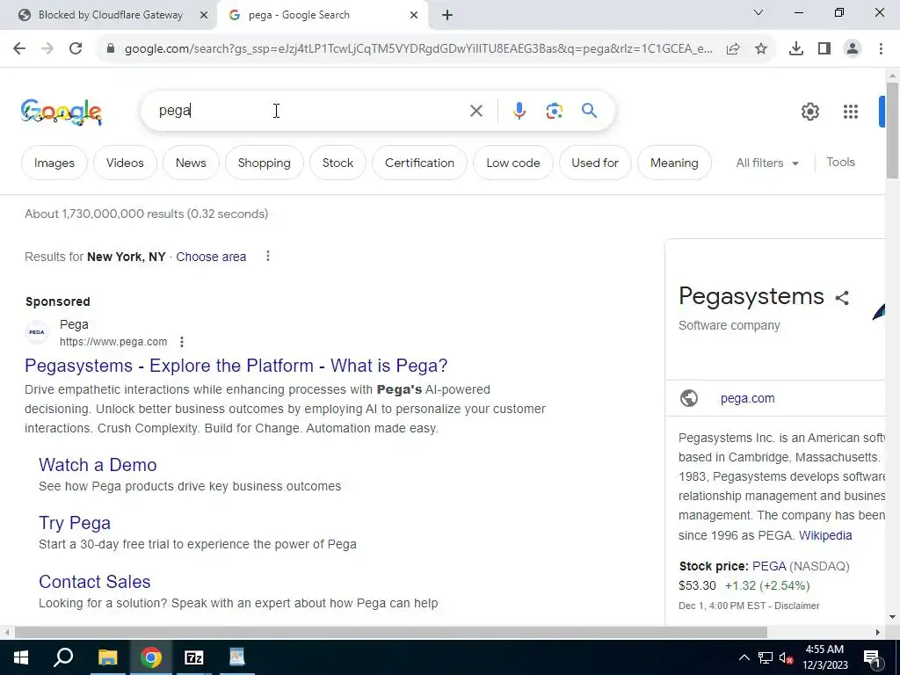Click the Google doodle logo
900x675 pixels.
(x=62, y=112)
